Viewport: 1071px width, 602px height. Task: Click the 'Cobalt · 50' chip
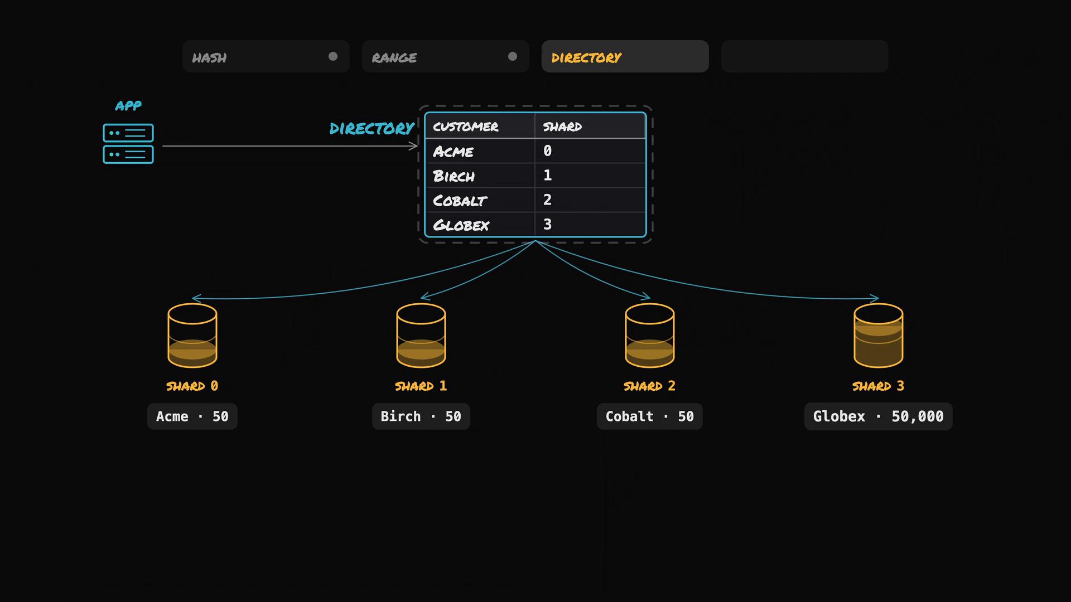(650, 416)
